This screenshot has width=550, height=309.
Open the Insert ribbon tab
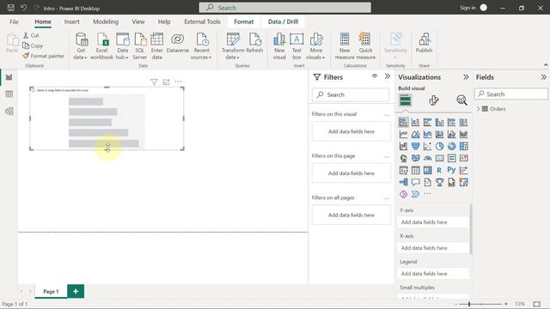(71, 21)
